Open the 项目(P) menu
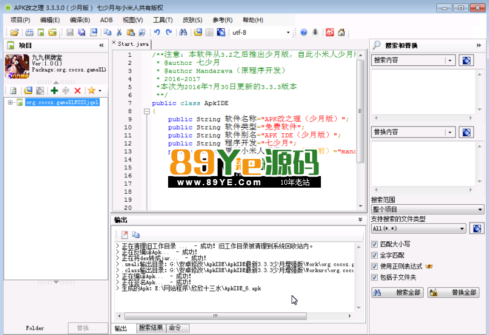Screen dimensions: 489x335 [20, 20]
